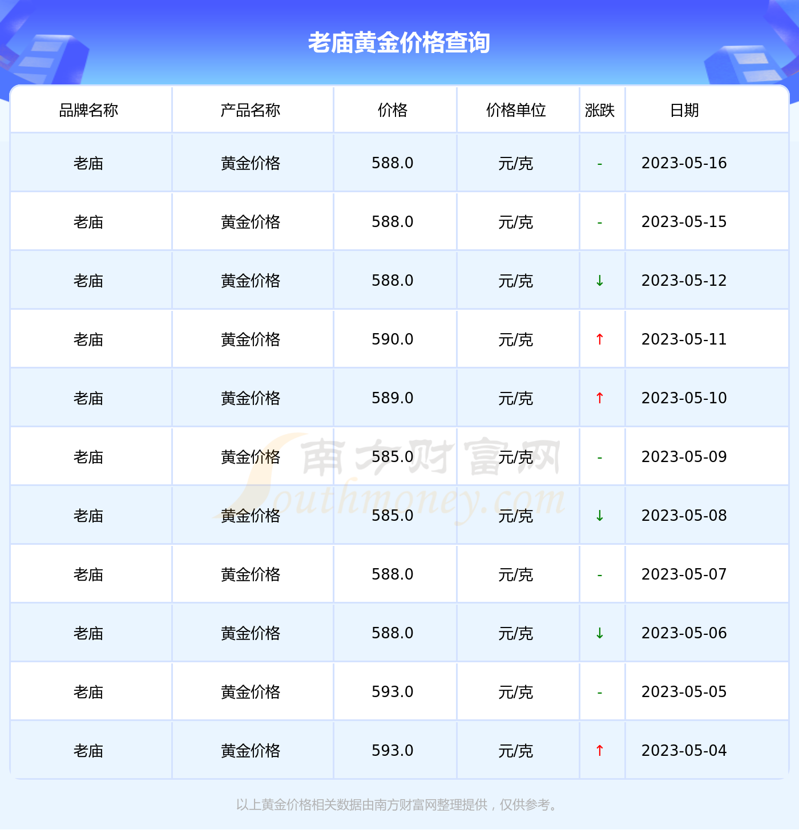Click the green down arrow for 2023-05-06
Image resolution: width=799 pixels, height=830 pixels.
(600, 633)
